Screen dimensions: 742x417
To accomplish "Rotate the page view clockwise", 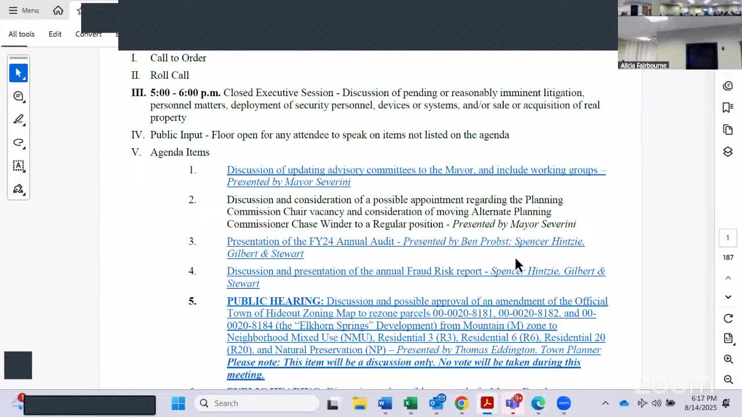I will pos(728,319).
